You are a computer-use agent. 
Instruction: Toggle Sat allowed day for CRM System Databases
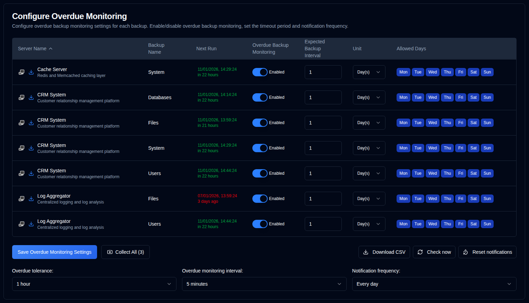point(473,97)
